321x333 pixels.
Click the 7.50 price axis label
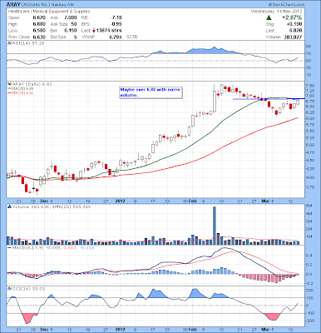(311, 86)
